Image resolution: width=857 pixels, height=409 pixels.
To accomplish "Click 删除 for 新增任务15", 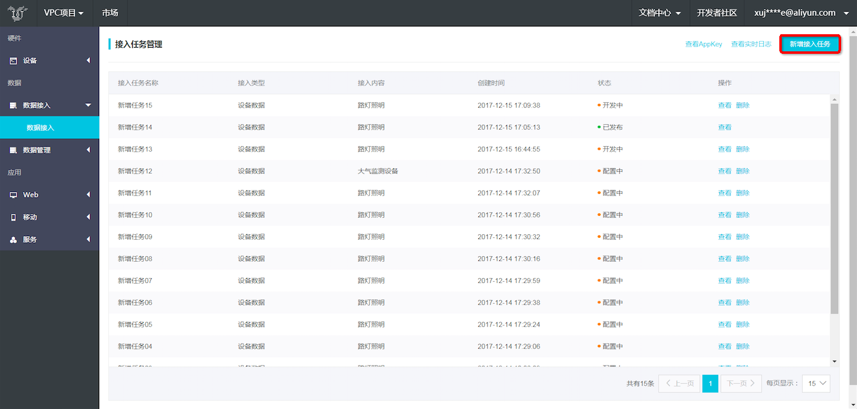I will point(743,105).
